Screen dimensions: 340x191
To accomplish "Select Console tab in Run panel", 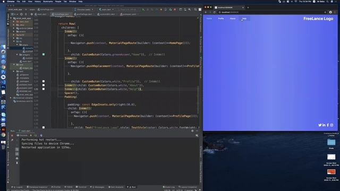I will point(22,135).
